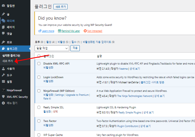Check the WP Super Cache checkbox
Viewport: 195px width, 137px height.
tap(39, 135)
